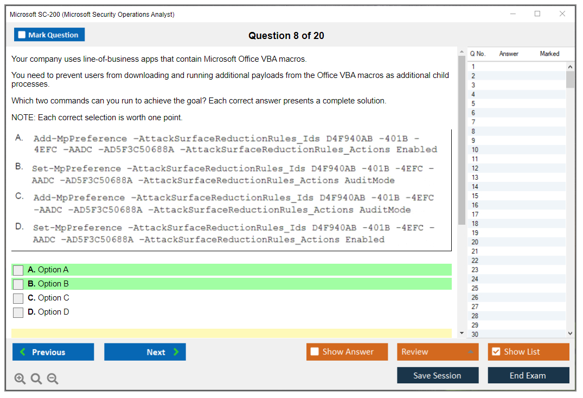Image resolution: width=583 pixels, height=398 pixels.
Task: Check the Option A checkbox
Action: [x=18, y=270]
